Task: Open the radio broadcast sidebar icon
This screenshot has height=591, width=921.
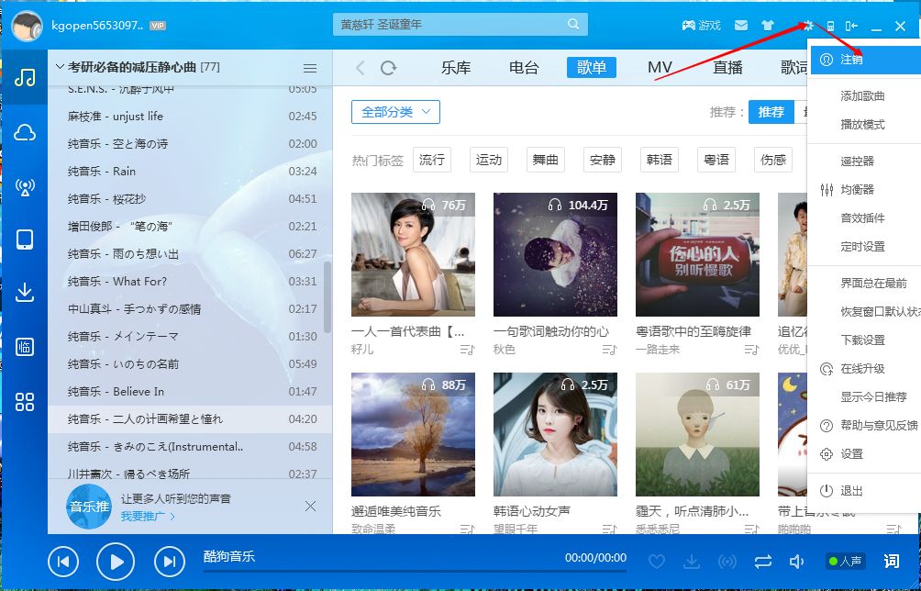Action: [x=25, y=187]
